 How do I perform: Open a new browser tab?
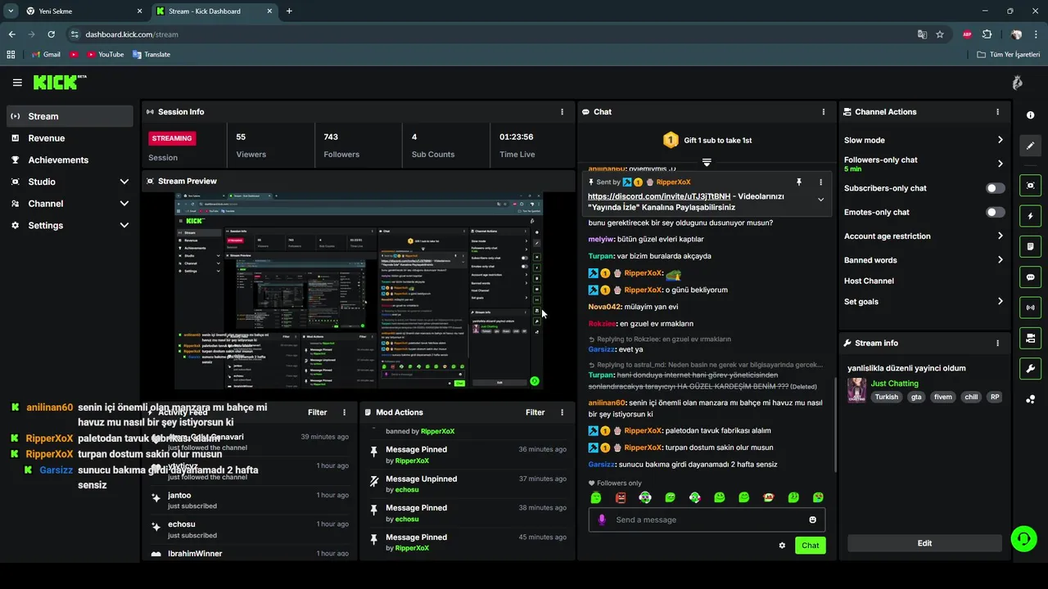click(289, 11)
